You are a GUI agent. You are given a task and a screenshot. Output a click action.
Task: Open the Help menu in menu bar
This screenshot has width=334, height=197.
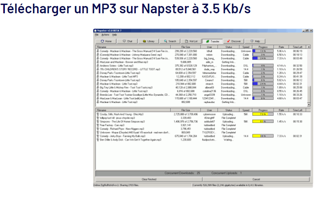[x=114, y=35]
